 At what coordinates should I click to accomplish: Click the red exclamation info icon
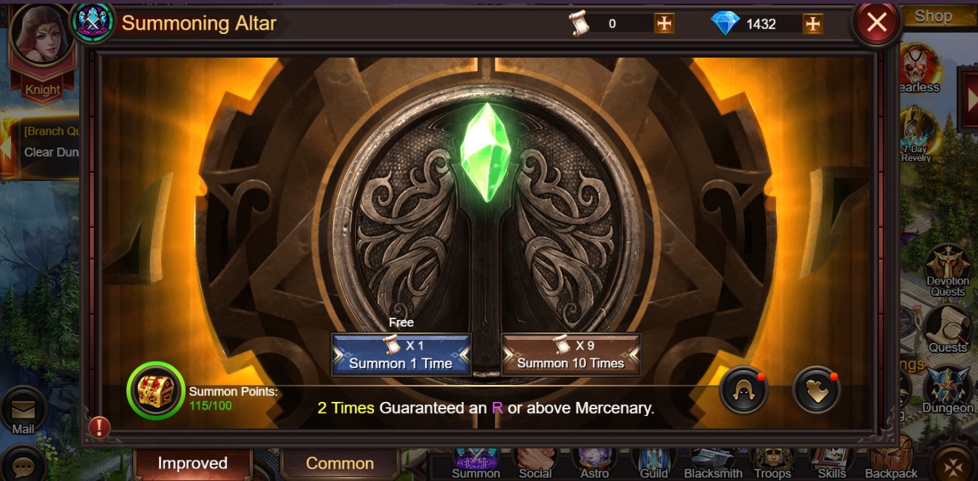tap(99, 426)
